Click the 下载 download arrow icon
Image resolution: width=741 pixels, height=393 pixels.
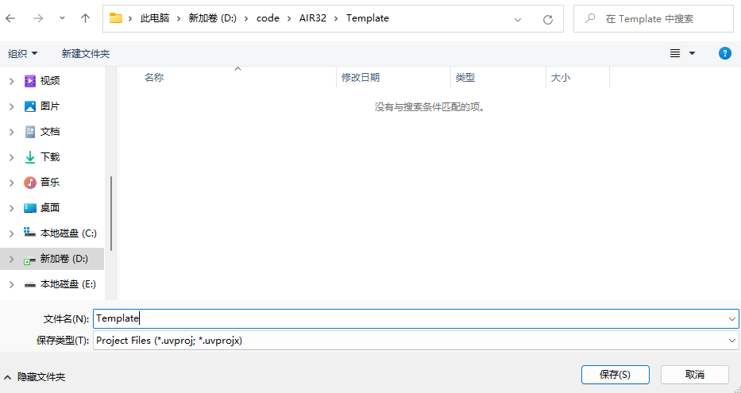tap(29, 157)
